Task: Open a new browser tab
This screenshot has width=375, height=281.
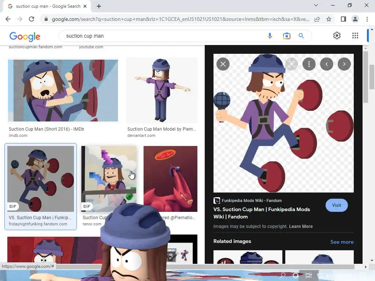Action: click(x=99, y=7)
